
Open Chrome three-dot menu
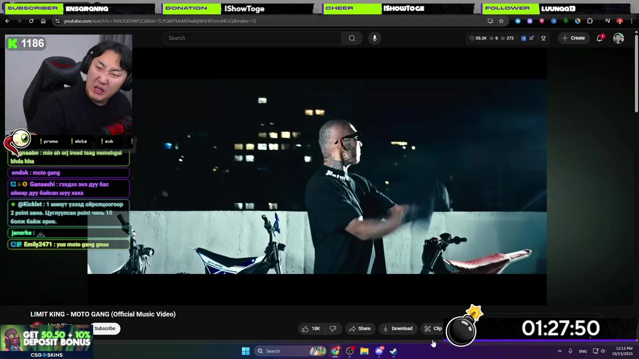pos(632,21)
